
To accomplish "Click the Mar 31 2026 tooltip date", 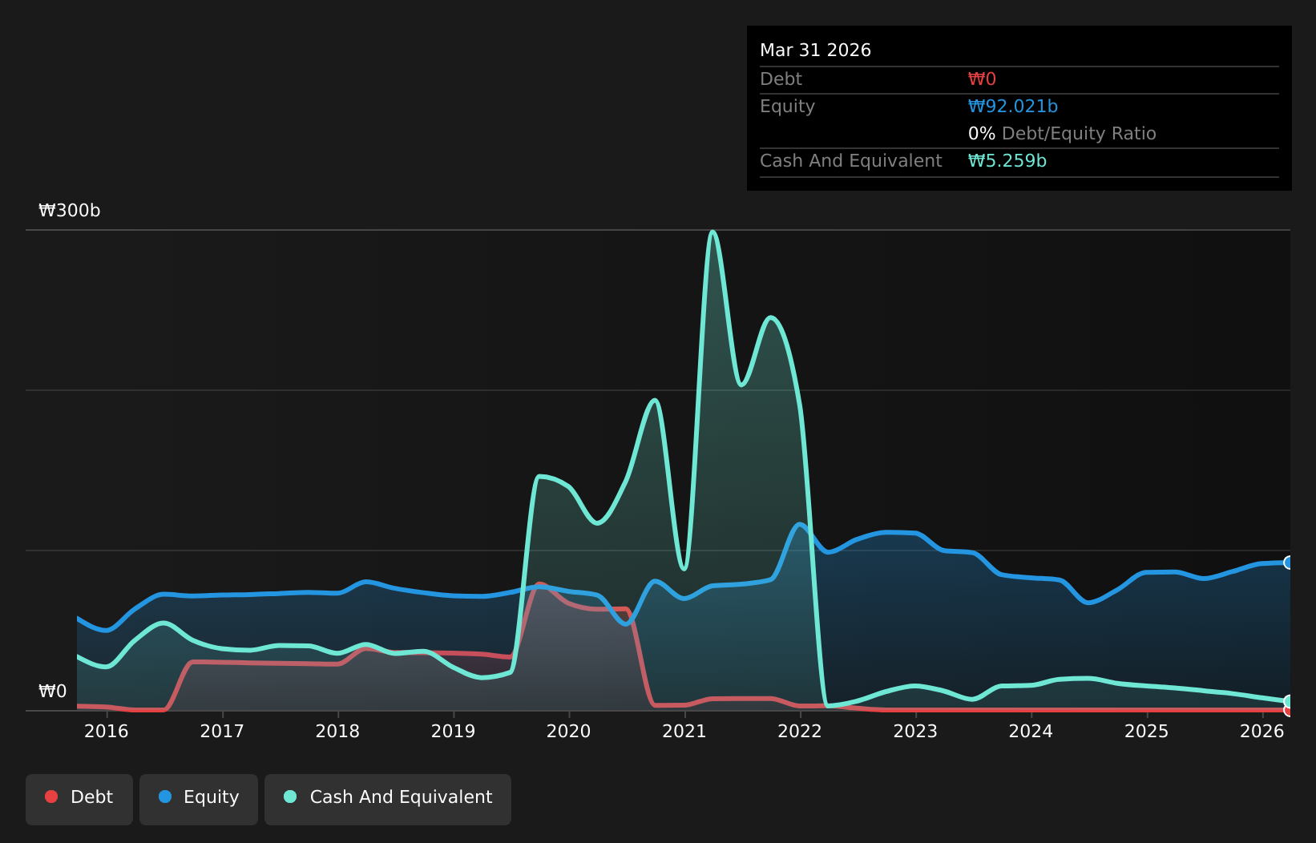I will pyautogui.click(x=815, y=50).
